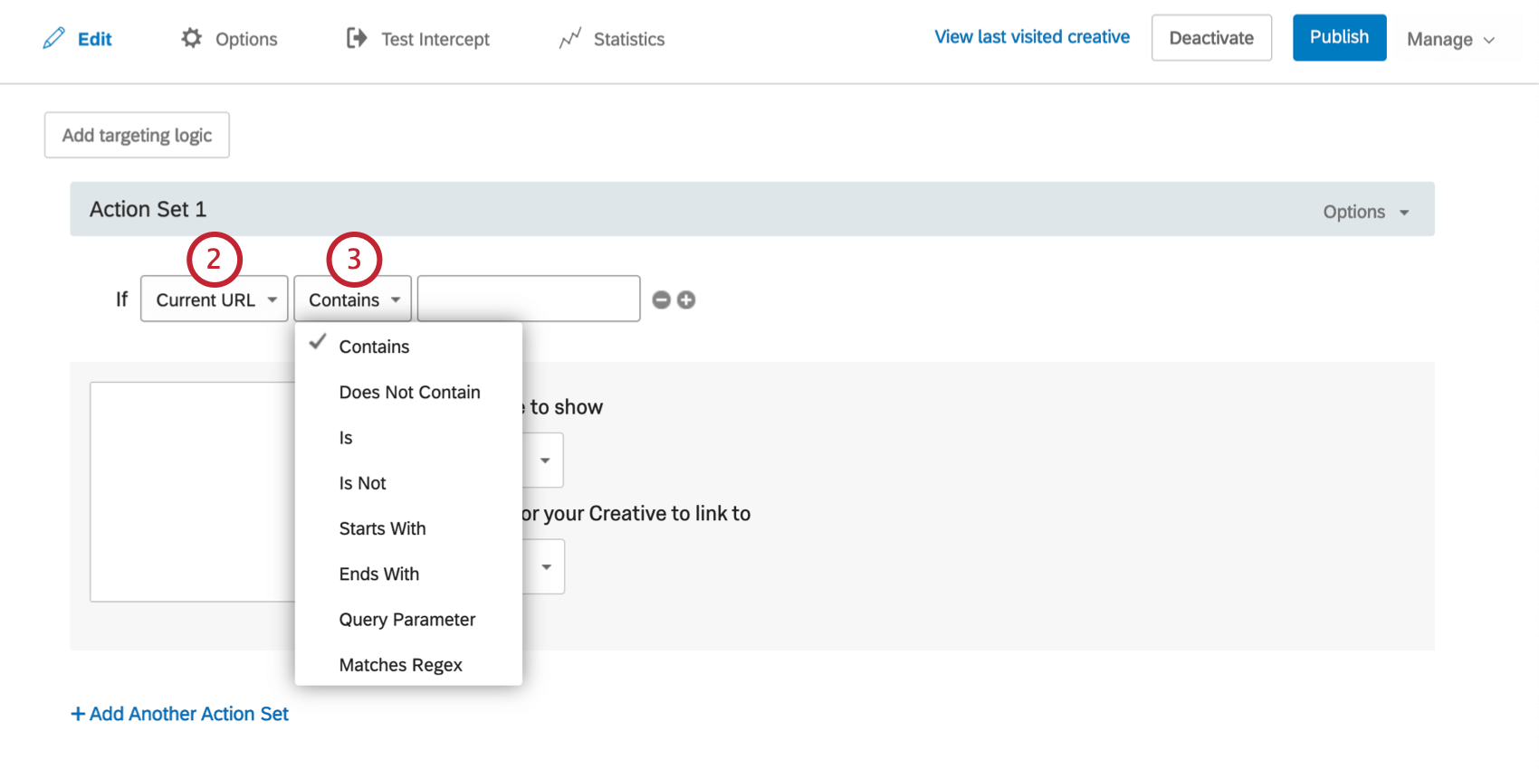The width and height of the screenshot is (1539, 769).
Task: Click the Publish button
Action: [1339, 37]
